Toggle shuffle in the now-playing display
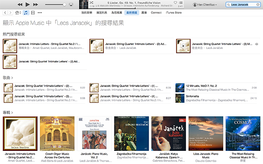 click(x=92, y=3)
